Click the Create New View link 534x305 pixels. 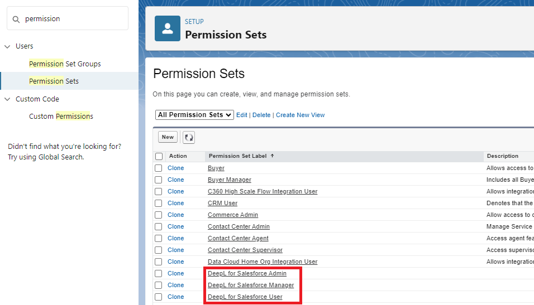coord(300,115)
